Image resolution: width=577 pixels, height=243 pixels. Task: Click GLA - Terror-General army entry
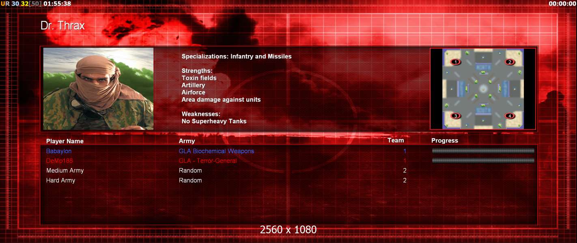208,161
